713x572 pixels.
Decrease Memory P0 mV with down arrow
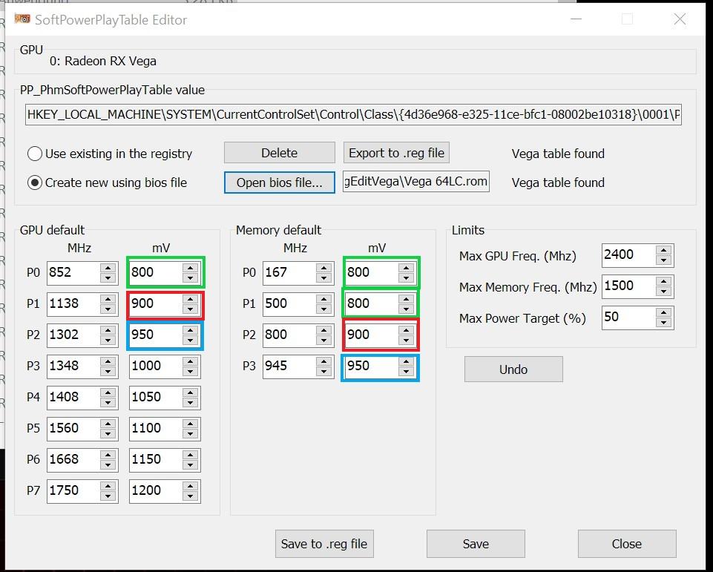tap(406, 277)
